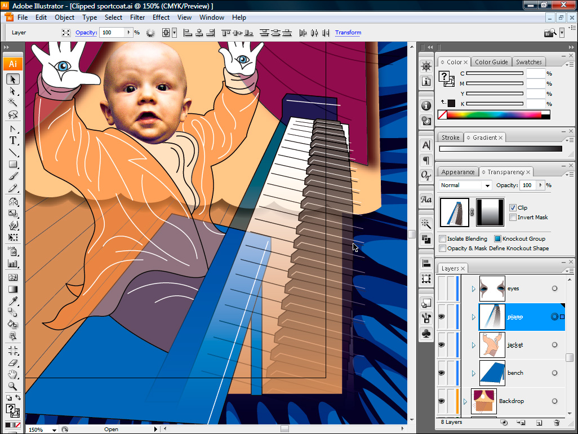This screenshot has width=578, height=434.
Task: Switch to the Swatches tab
Action: pos(528,62)
